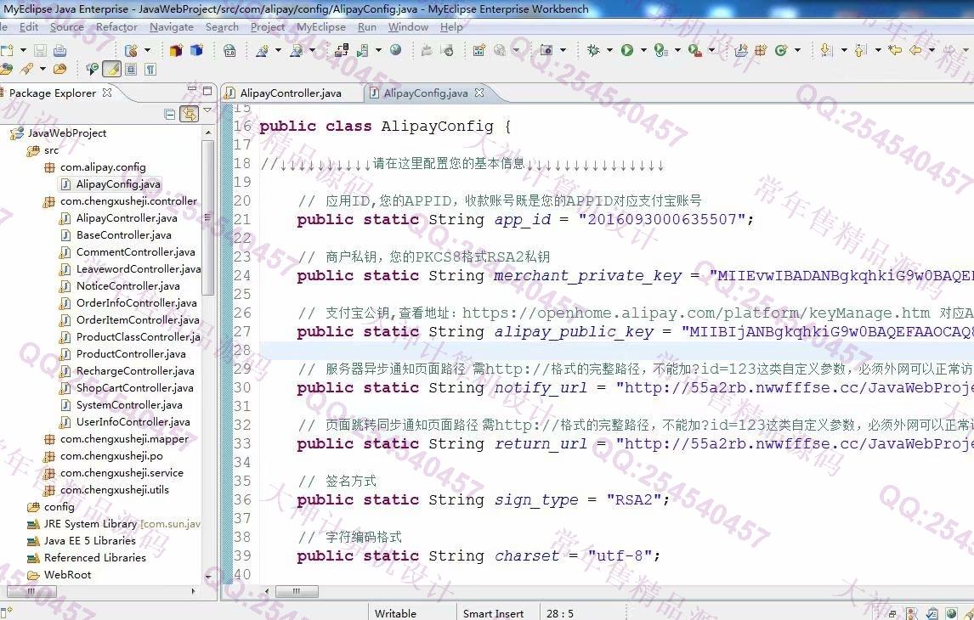Click the Next Annotation down arrow icon
This screenshot has width=974, height=620.
826,50
